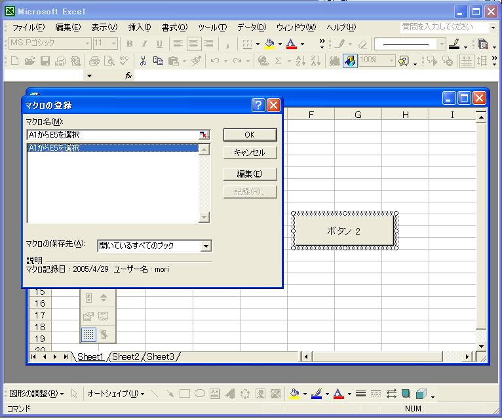Click the Insert Hyperlink globe icon
The width and height of the screenshot is (502, 418).
click(x=263, y=60)
